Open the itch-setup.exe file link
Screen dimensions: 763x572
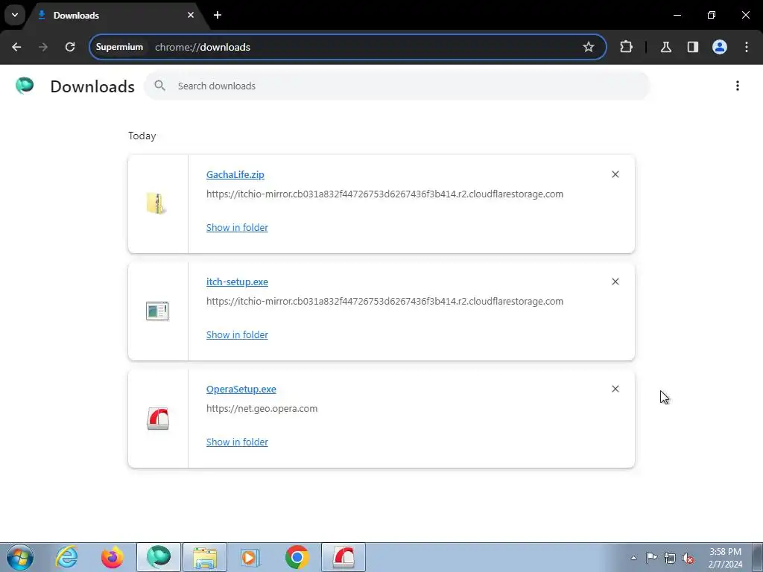pos(237,282)
